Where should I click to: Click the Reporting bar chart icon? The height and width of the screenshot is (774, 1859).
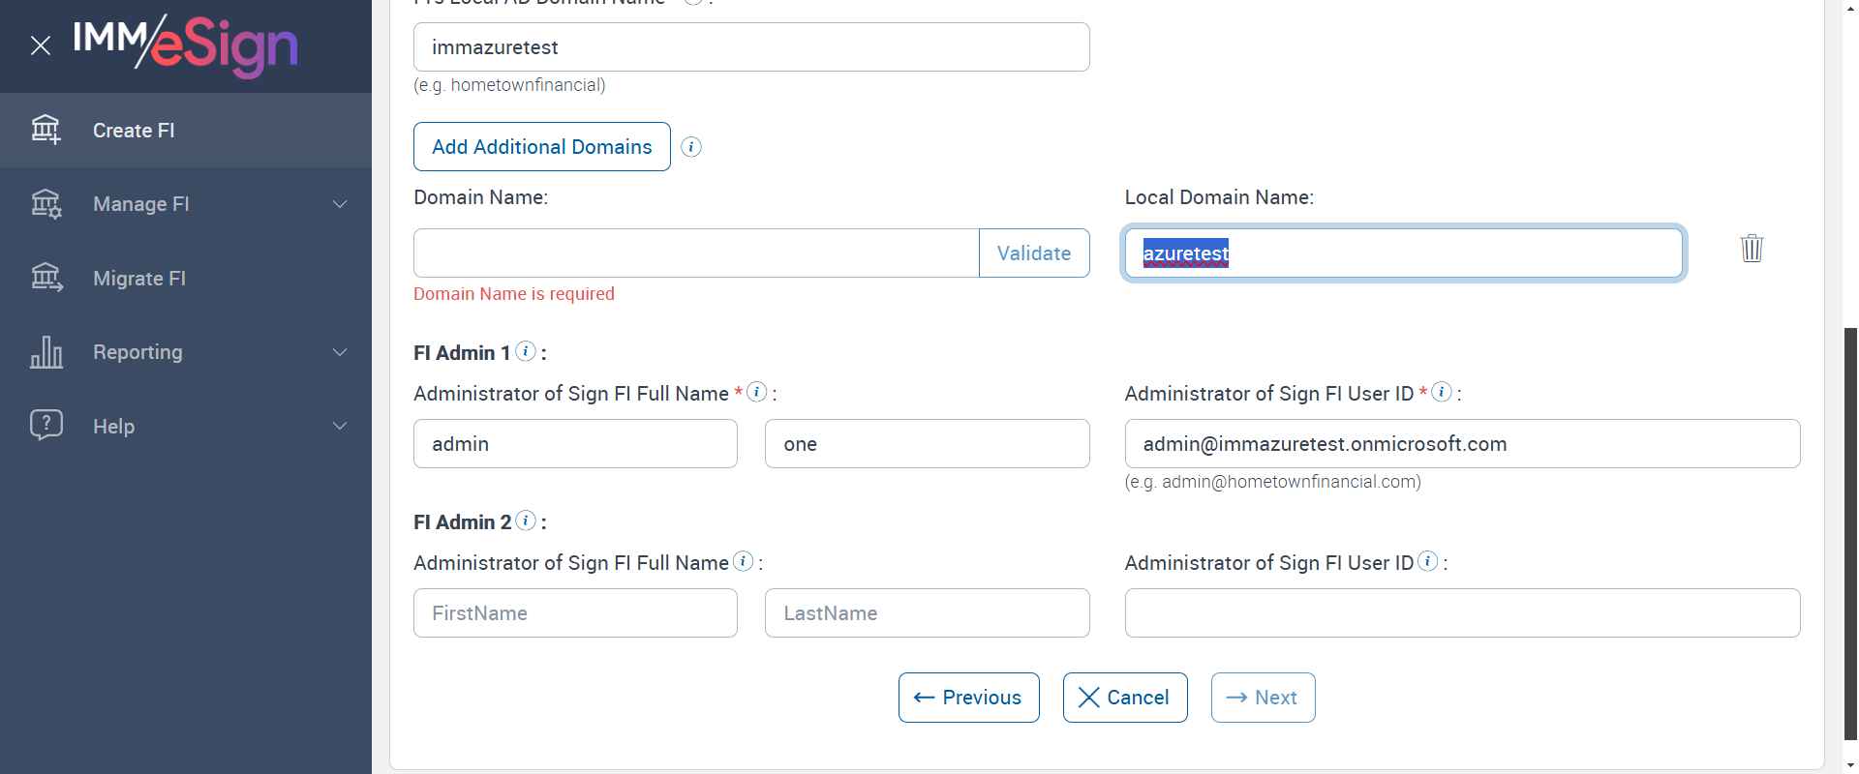(x=46, y=352)
